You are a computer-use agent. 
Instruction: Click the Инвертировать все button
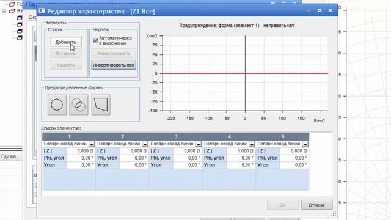114,65
